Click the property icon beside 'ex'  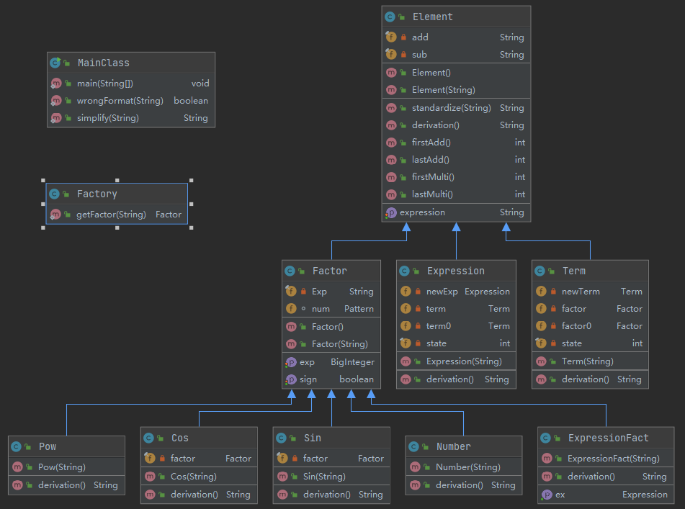click(x=547, y=495)
